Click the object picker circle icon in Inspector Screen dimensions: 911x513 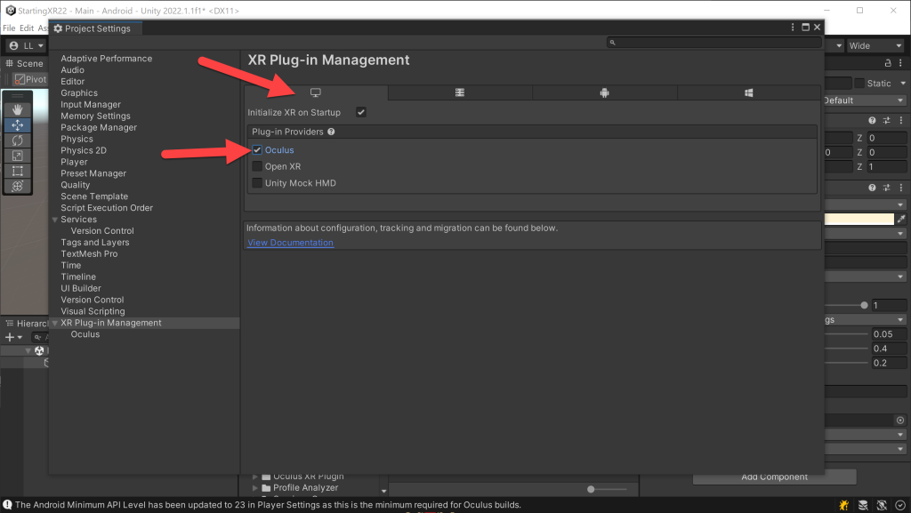(900, 421)
